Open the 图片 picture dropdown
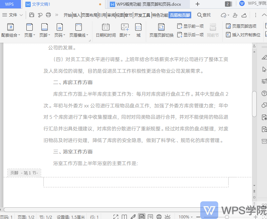The width and height of the screenshot is (267, 219). (x=125, y=30)
